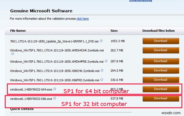Download windows6.1-KB976932-X64.exe

tap(161, 89)
